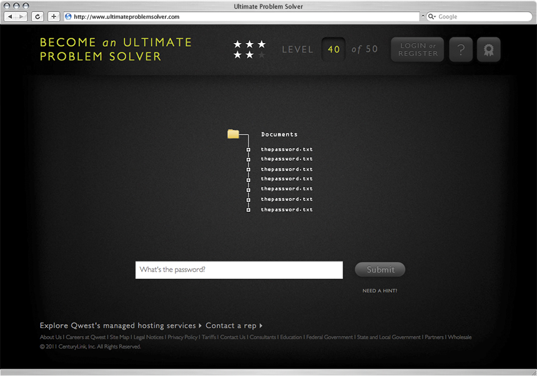Click the browser forward arrow
Viewport: 537px width, 376px height.
tap(21, 16)
